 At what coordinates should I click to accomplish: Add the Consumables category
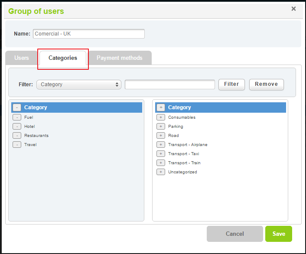coord(161,117)
